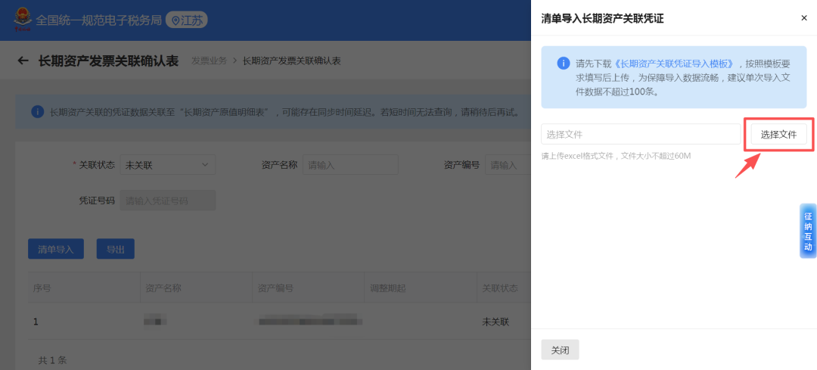This screenshot has height=370, width=817.
Task: Click the 关闭 button in dialog
Action: point(560,350)
